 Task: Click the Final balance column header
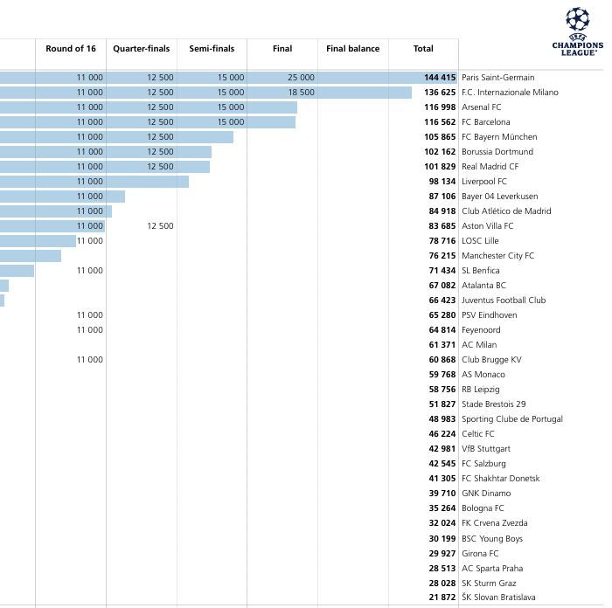pos(352,49)
